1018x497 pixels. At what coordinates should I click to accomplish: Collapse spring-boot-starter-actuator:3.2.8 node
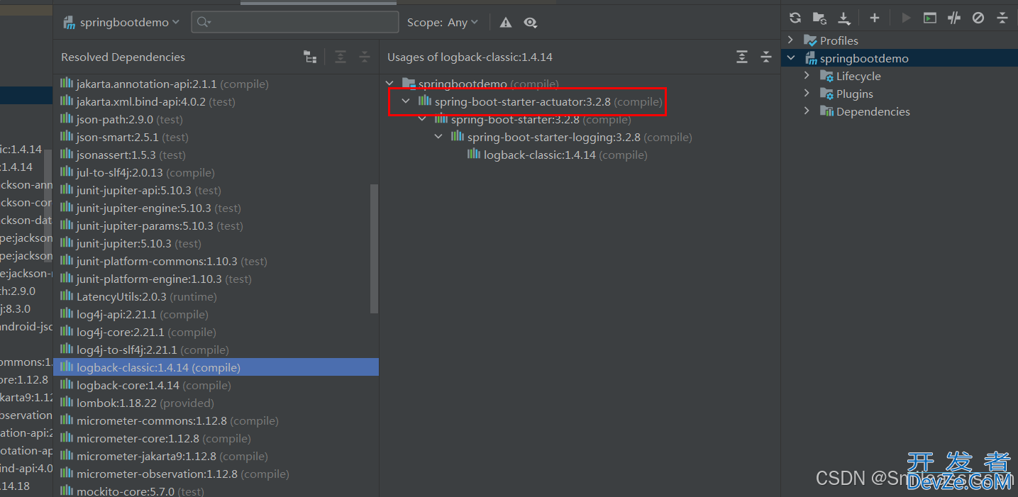[406, 101]
